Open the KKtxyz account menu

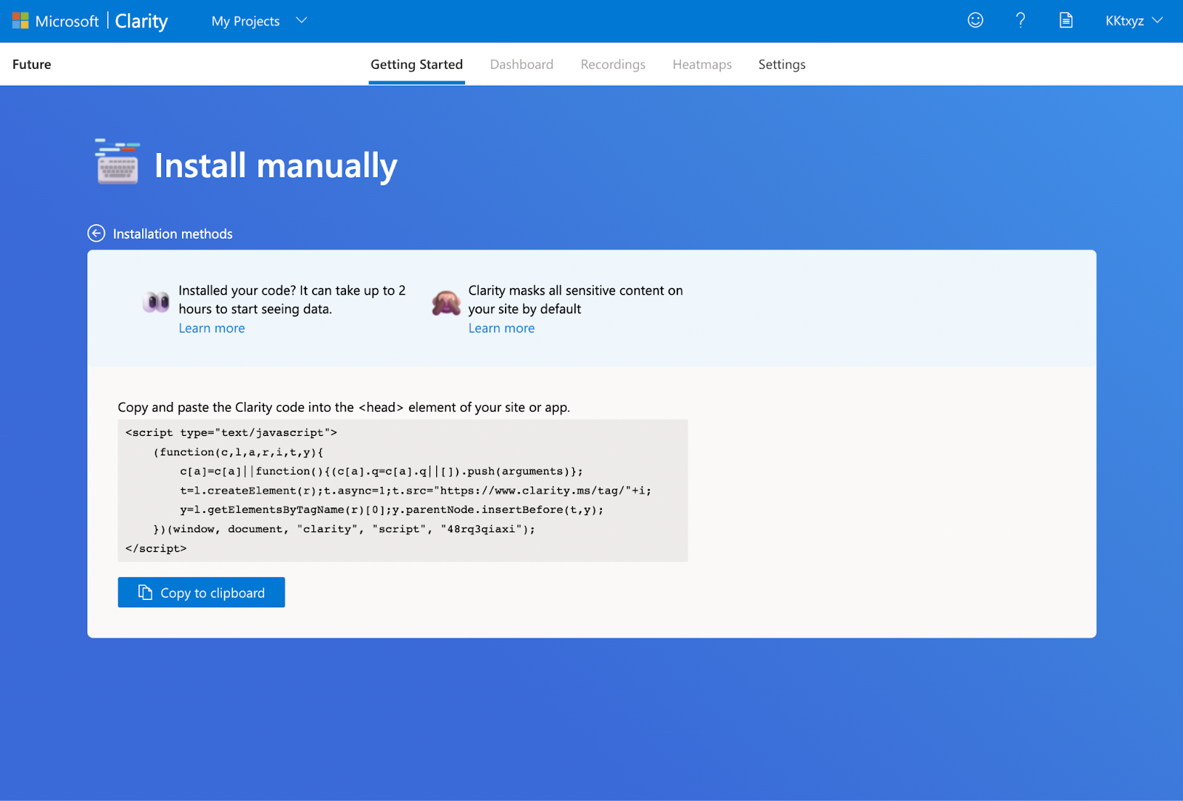tap(1133, 21)
